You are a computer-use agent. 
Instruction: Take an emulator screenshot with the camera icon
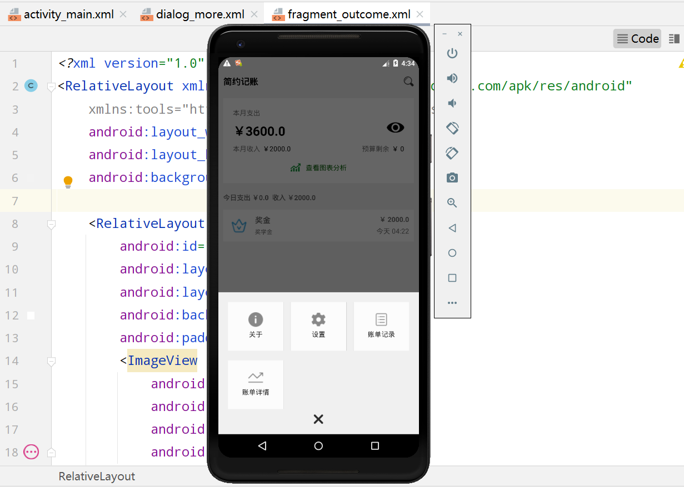pyautogui.click(x=452, y=178)
